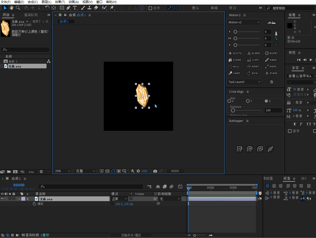This screenshot has height=238, width=316.
Task: Click the 搜索帮助 search field
Action: coord(290,8)
